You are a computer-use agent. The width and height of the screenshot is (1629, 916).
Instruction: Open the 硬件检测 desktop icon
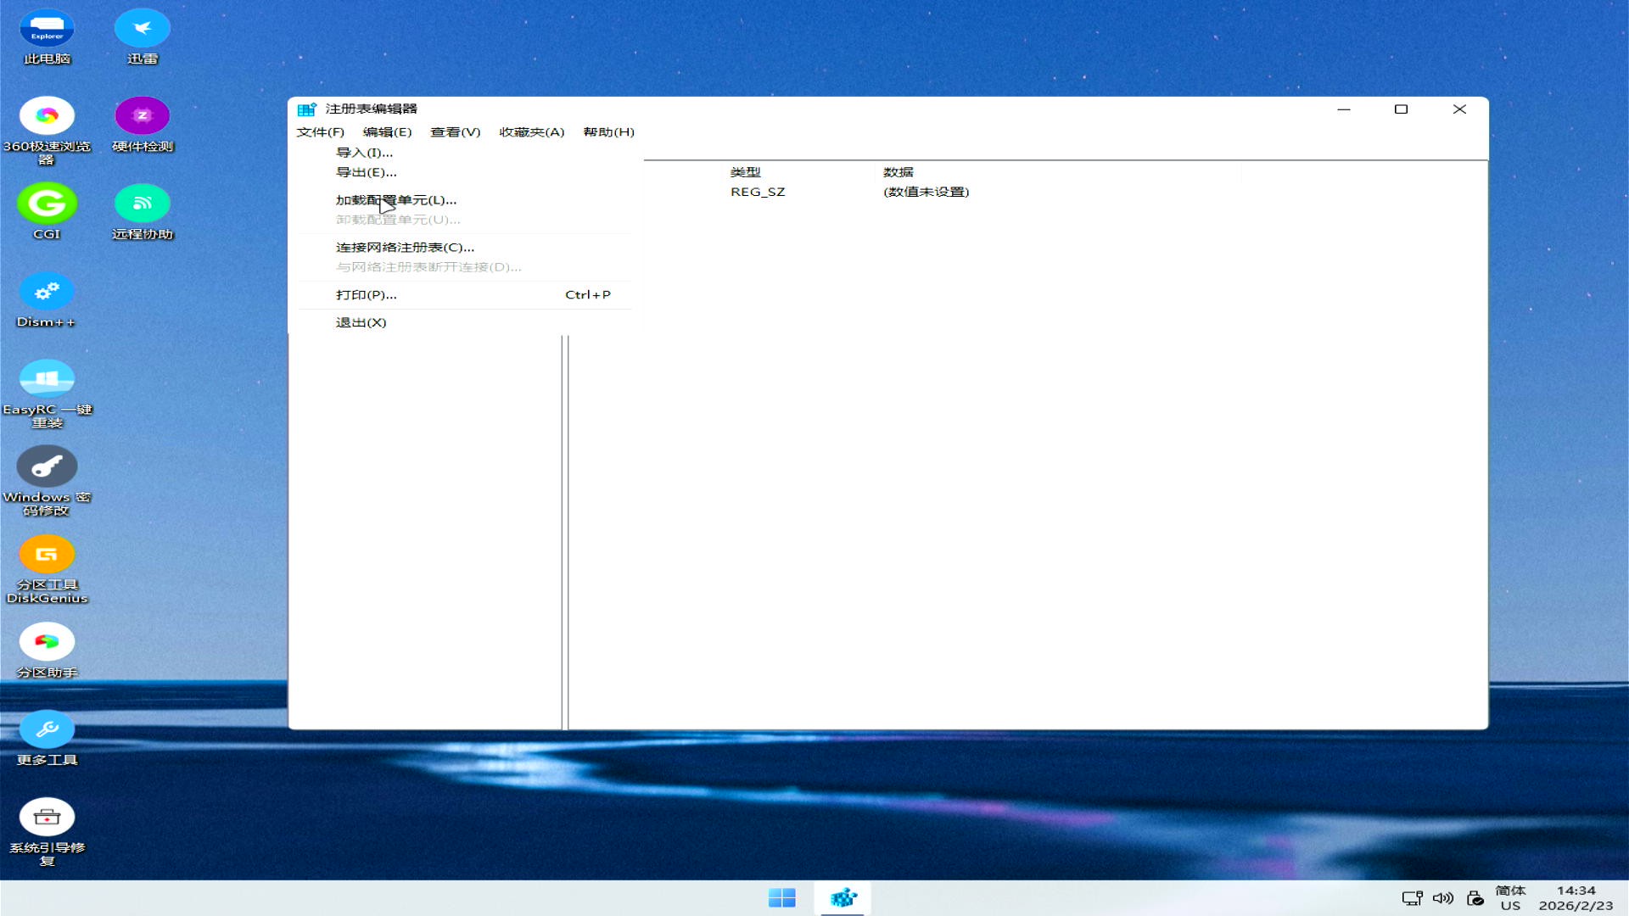click(142, 117)
